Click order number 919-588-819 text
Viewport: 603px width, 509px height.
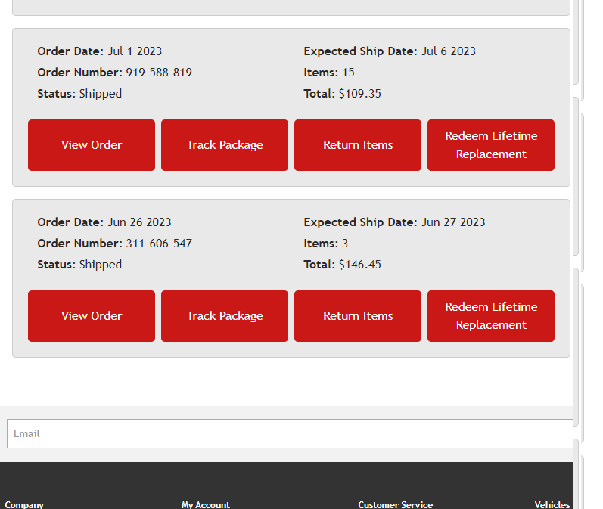click(158, 73)
